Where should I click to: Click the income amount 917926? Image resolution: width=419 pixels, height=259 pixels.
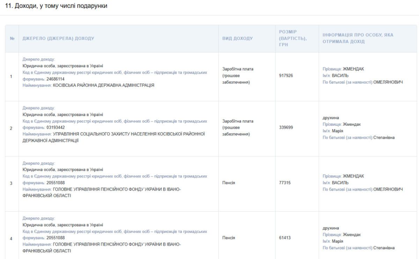286,75
